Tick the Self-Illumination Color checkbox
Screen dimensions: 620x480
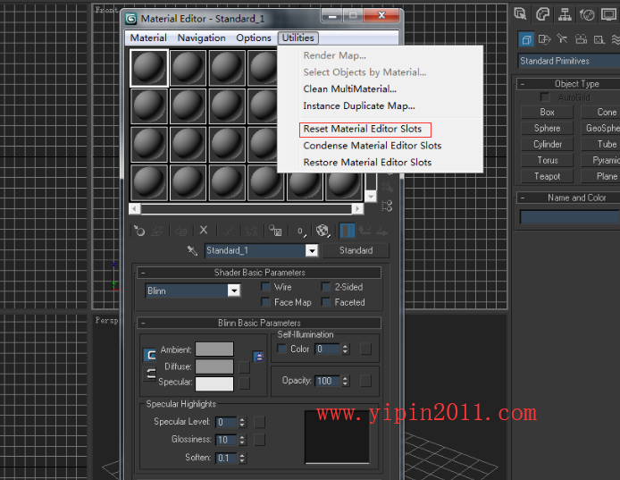coord(282,349)
